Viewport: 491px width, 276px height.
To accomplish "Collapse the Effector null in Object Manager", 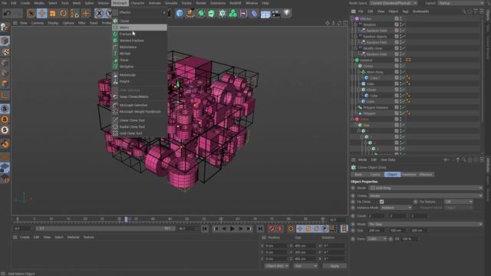I will pyautogui.click(x=353, y=18).
